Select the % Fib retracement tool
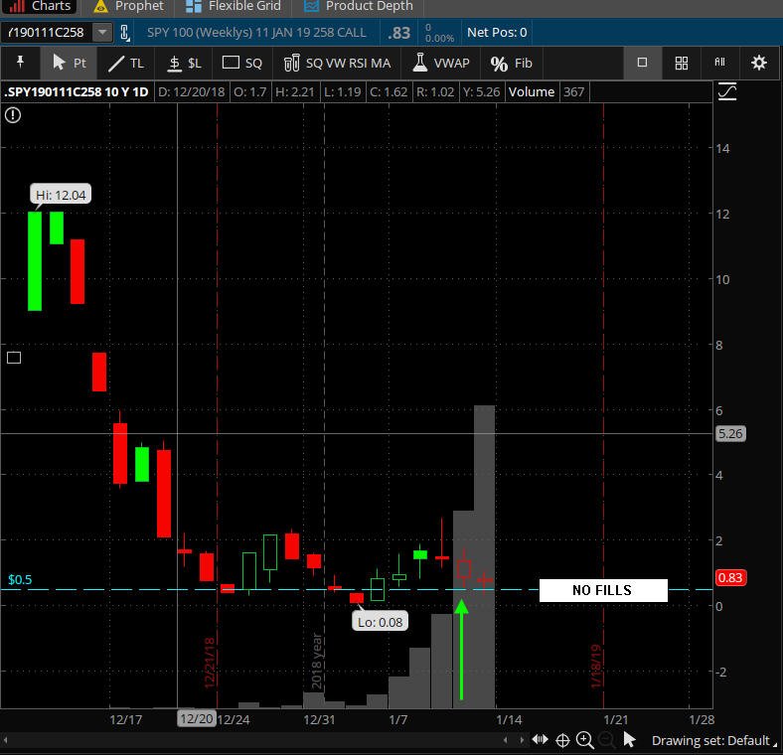The height and width of the screenshot is (755, 783). pyautogui.click(x=511, y=63)
